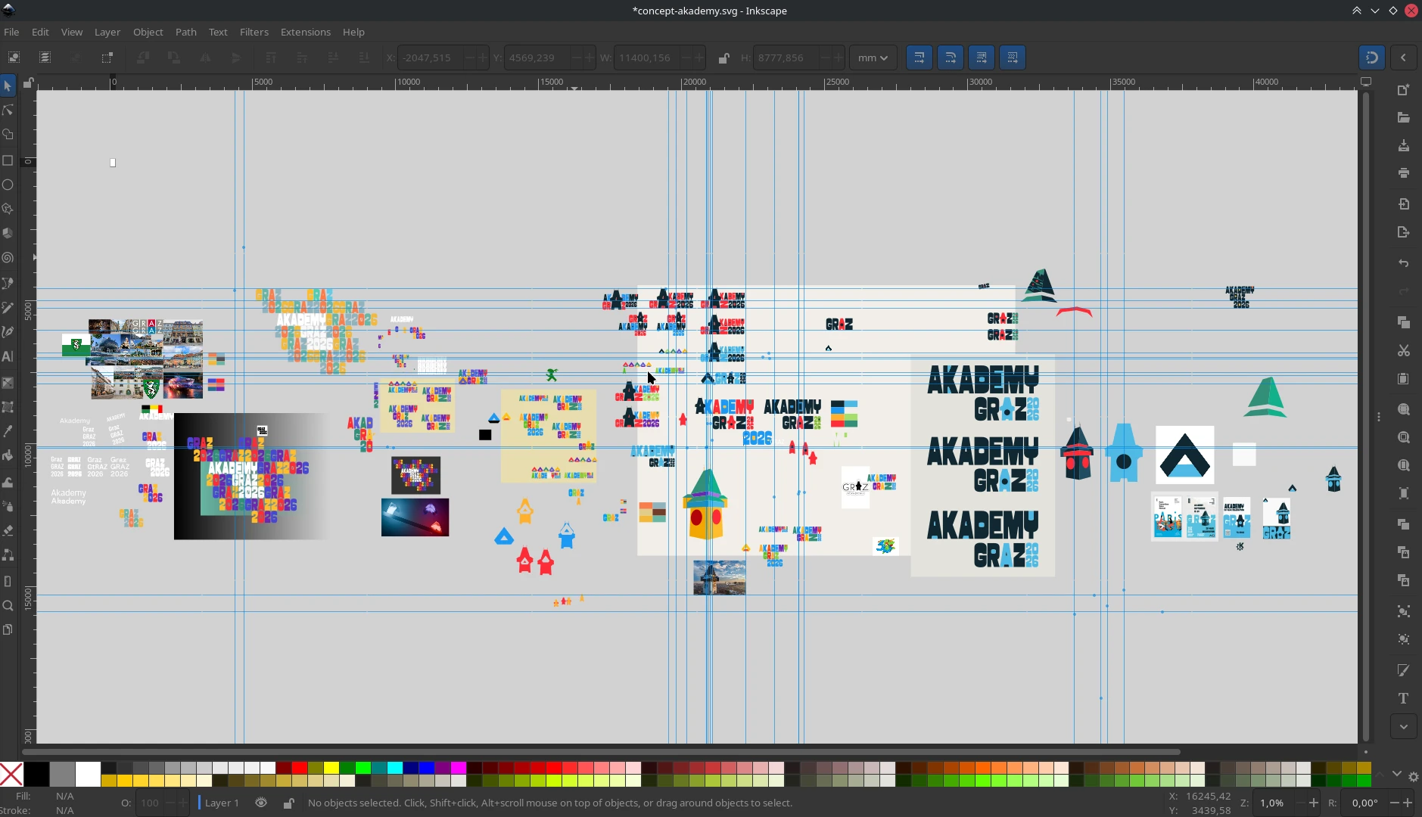Open the Filters menu
Viewport: 1422px width, 817px height.
(254, 32)
